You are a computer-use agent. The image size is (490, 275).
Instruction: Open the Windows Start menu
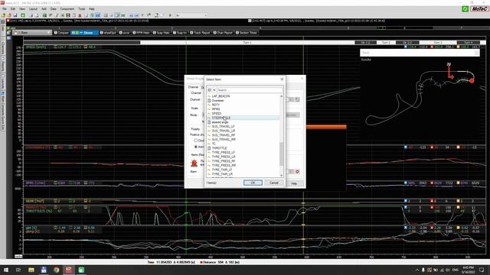(x=6, y=270)
